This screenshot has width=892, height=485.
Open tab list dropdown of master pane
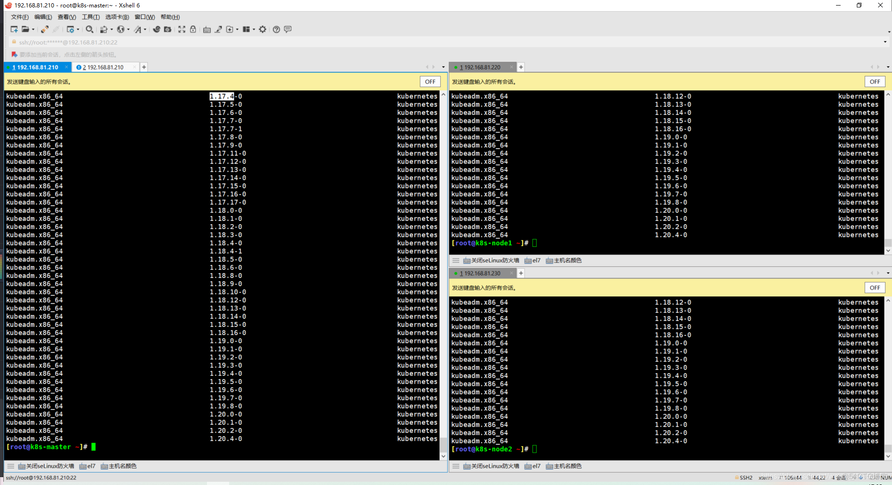(443, 67)
